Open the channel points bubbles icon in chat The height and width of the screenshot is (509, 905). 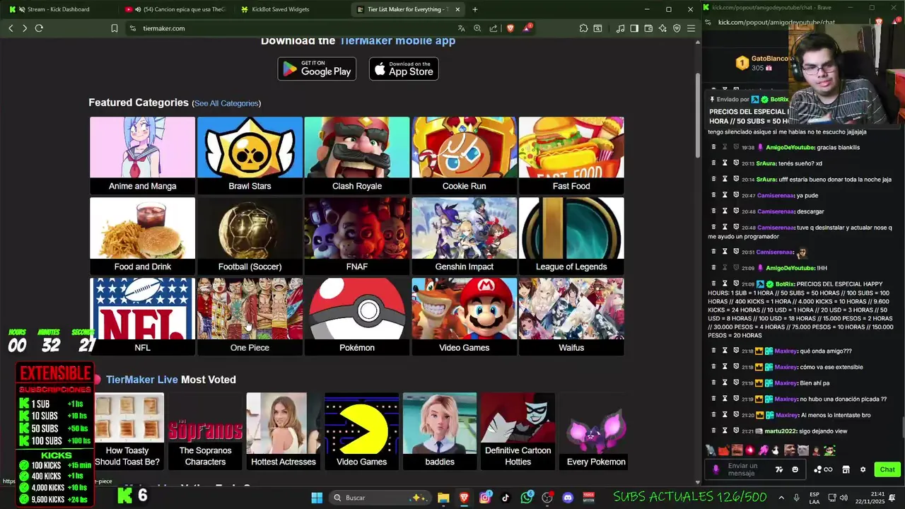coord(818,469)
